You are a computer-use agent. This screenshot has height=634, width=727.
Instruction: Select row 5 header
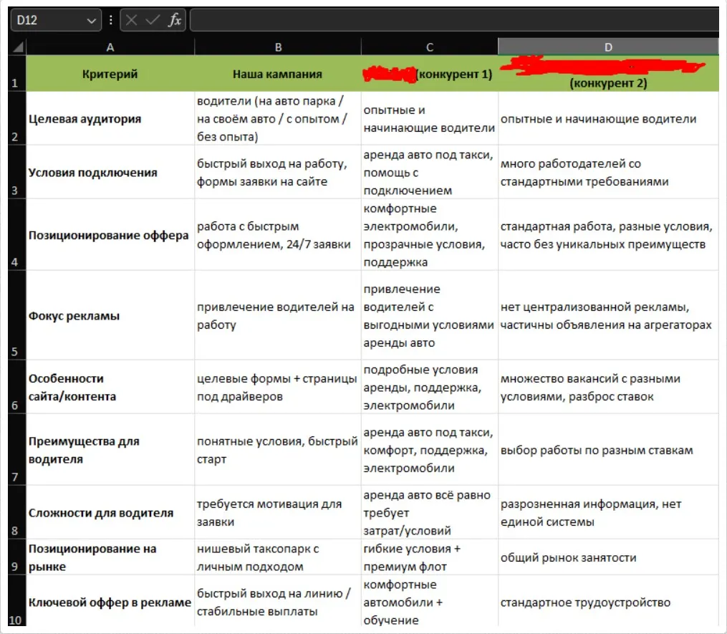click(x=17, y=315)
